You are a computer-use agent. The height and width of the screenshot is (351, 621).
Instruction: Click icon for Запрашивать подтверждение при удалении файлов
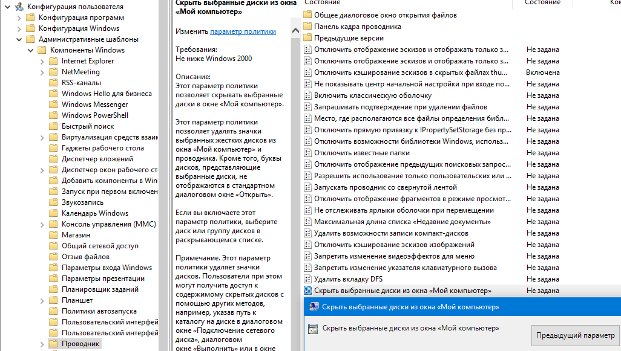(x=307, y=107)
